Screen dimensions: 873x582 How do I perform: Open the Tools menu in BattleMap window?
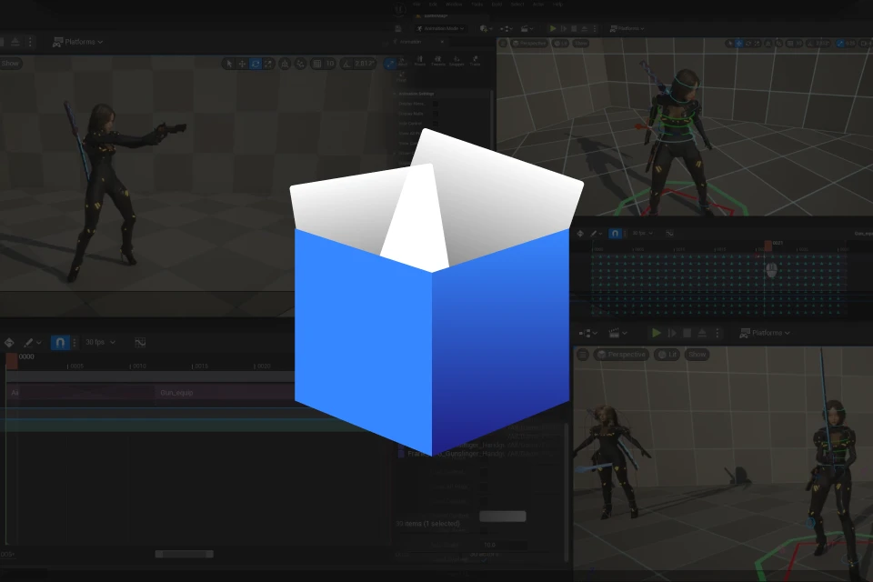pyautogui.click(x=477, y=5)
